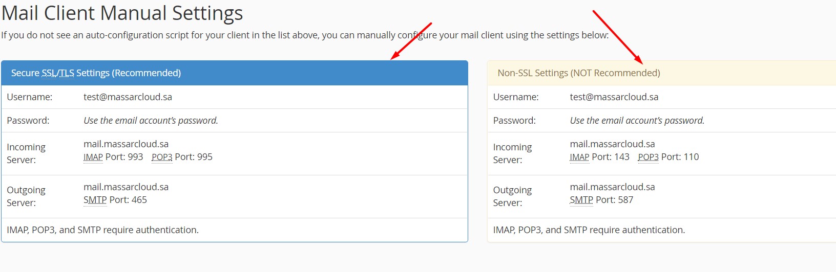This screenshot has height=272, width=836.
Task: Click the IMAP abbreviation beside Port 143
Action: tap(579, 157)
